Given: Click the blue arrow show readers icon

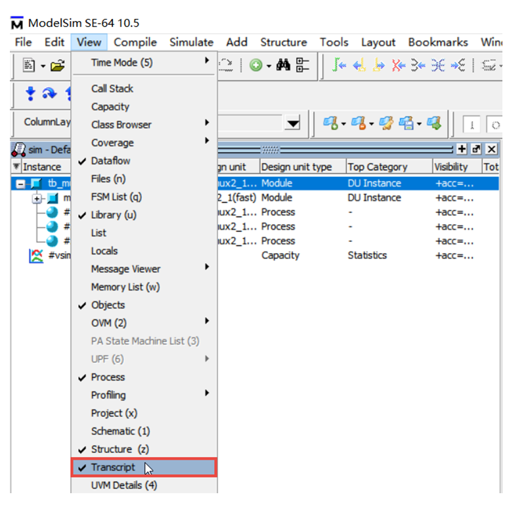Looking at the screenshot, I should (458, 65).
